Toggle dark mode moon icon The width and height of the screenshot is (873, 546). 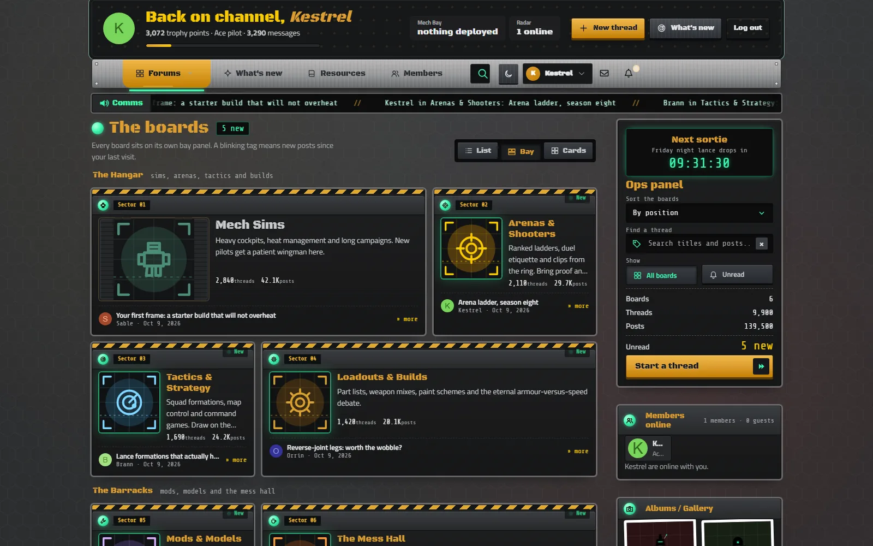(x=509, y=73)
